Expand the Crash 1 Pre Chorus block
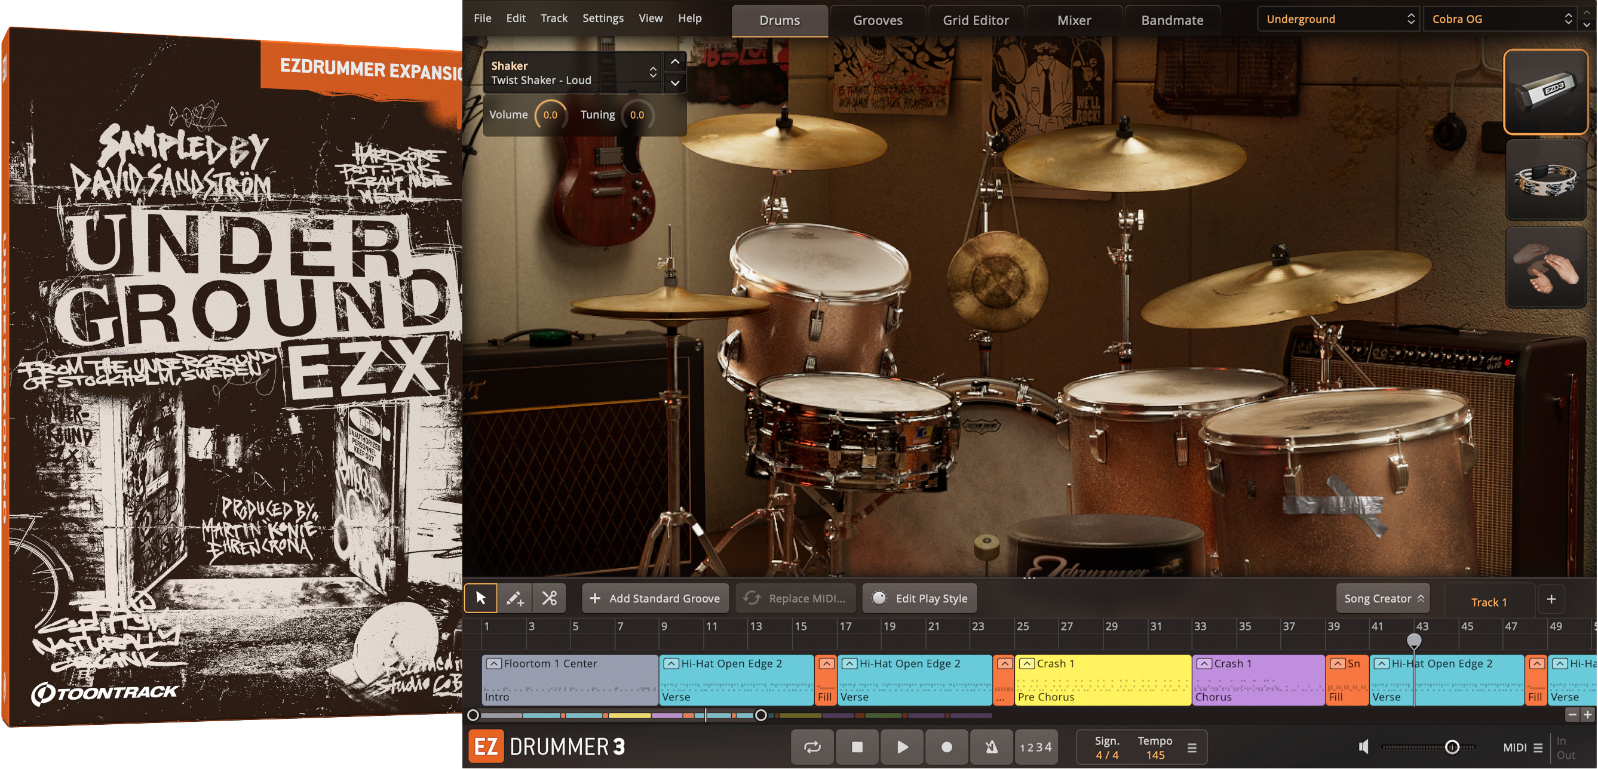Screen dimensions: 1598x769 tap(1027, 663)
